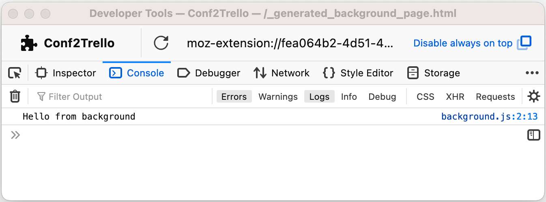The width and height of the screenshot is (546, 202).
Task: Open the Debugger tab
Action: click(209, 73)
